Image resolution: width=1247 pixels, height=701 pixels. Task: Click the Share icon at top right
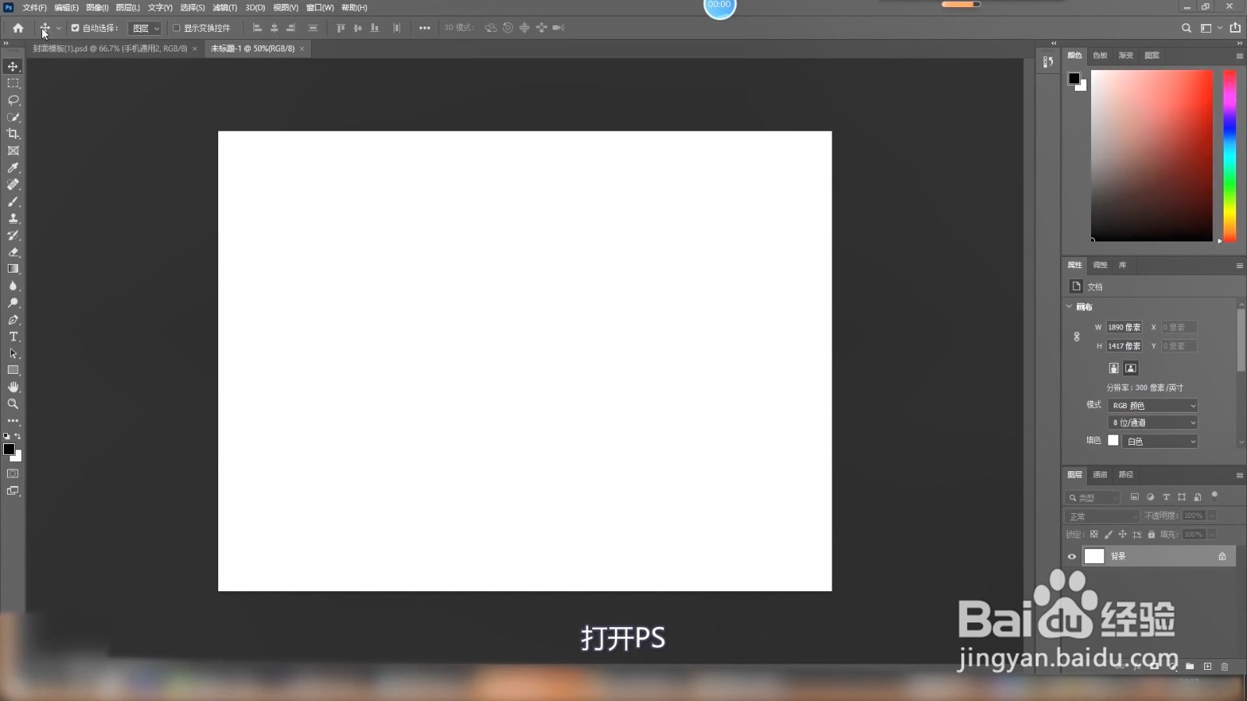click(x=1235, y=28)
